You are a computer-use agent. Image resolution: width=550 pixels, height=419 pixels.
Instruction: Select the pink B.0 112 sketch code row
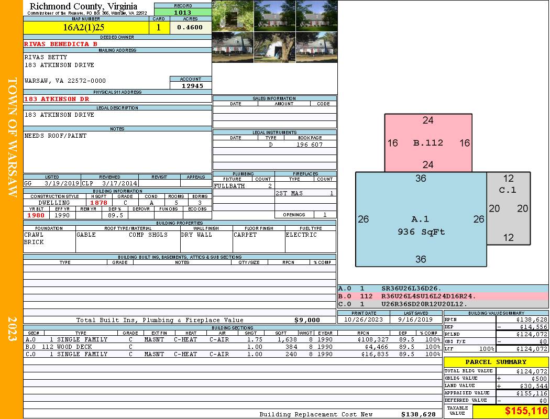pyautogui.click(x=443, y=296)
